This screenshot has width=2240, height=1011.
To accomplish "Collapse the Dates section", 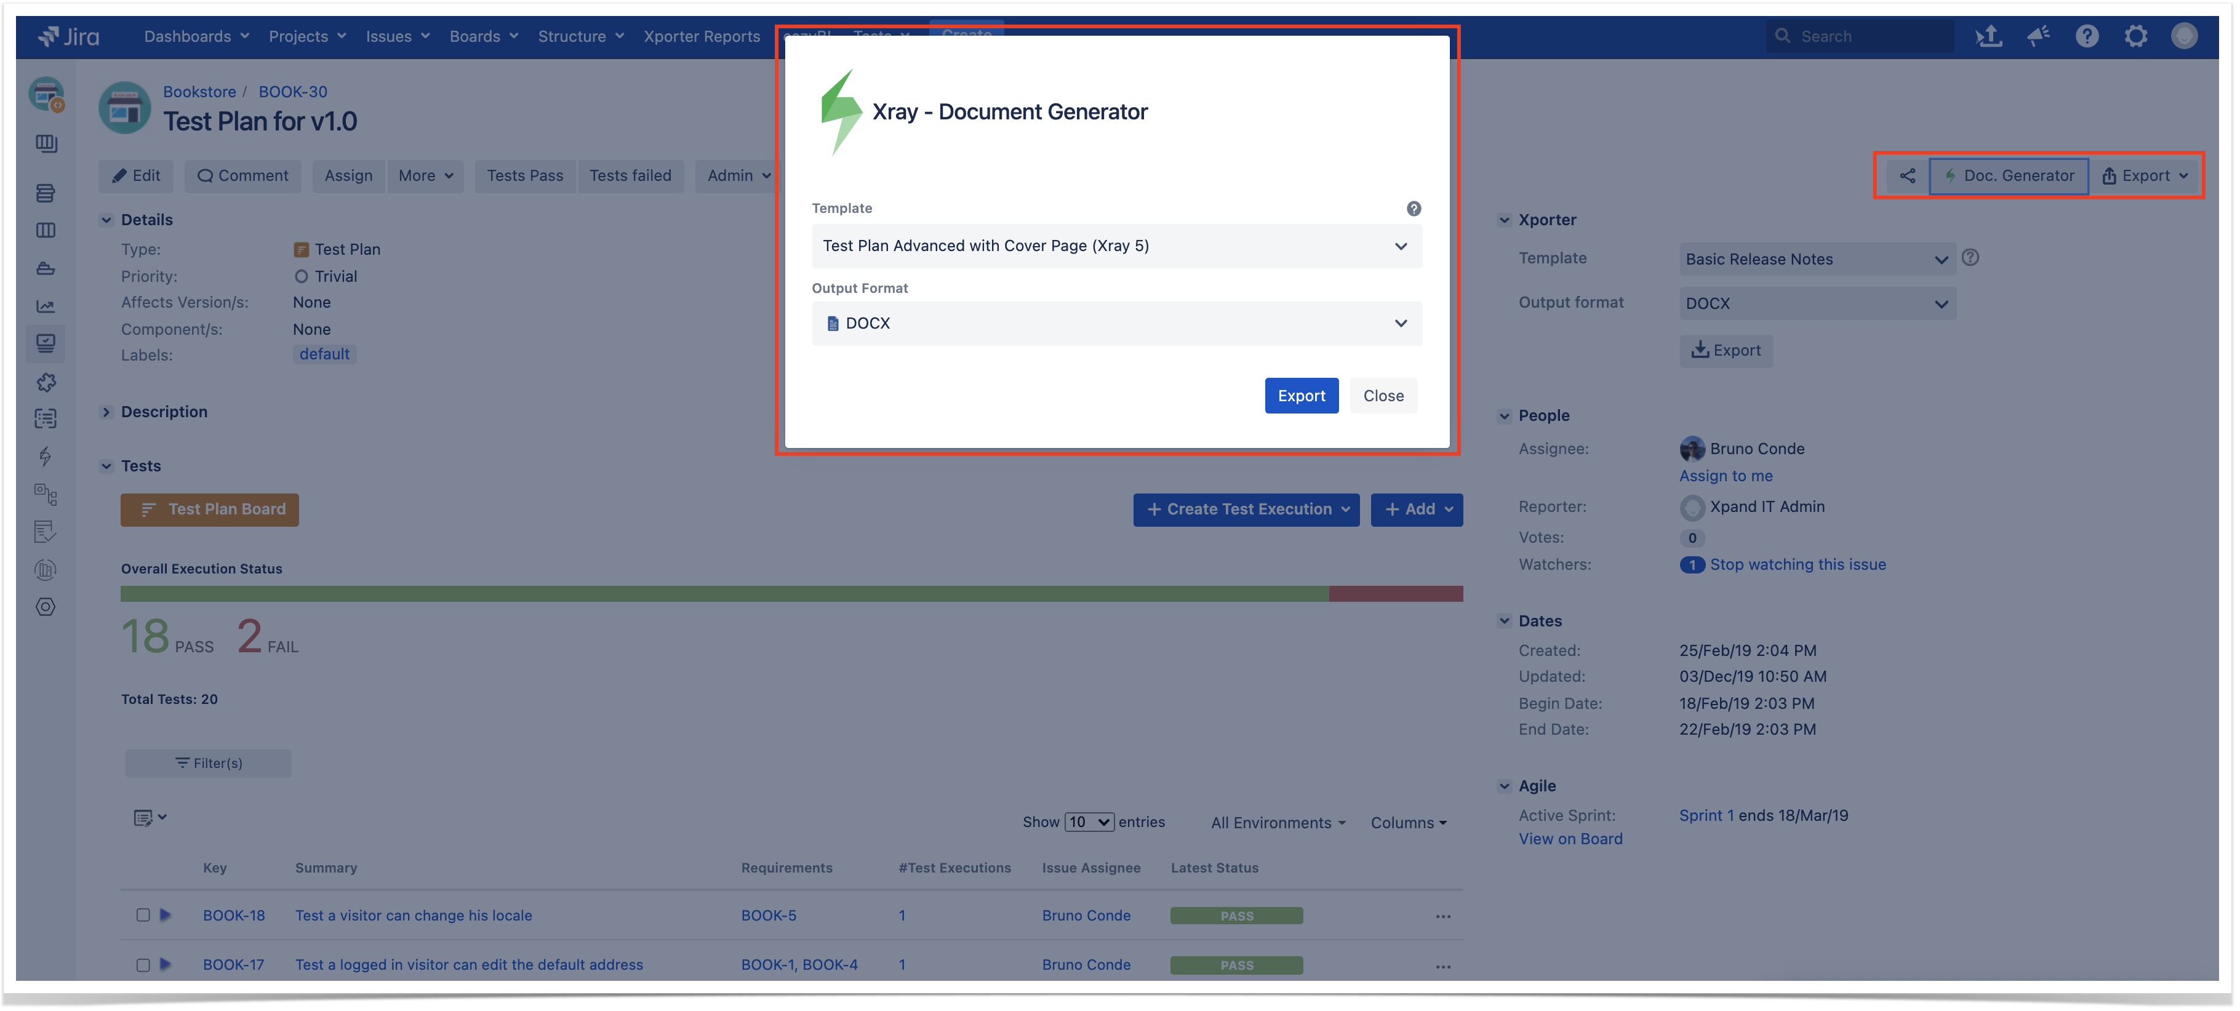I will [1503, 621].
